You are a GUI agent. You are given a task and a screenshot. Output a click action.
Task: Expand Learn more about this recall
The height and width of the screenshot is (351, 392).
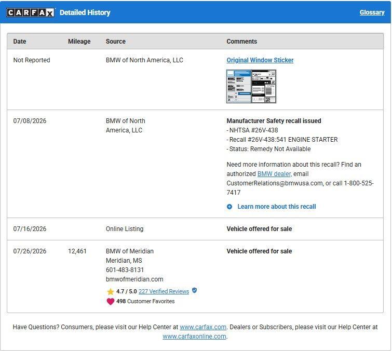tap(277, 207)
